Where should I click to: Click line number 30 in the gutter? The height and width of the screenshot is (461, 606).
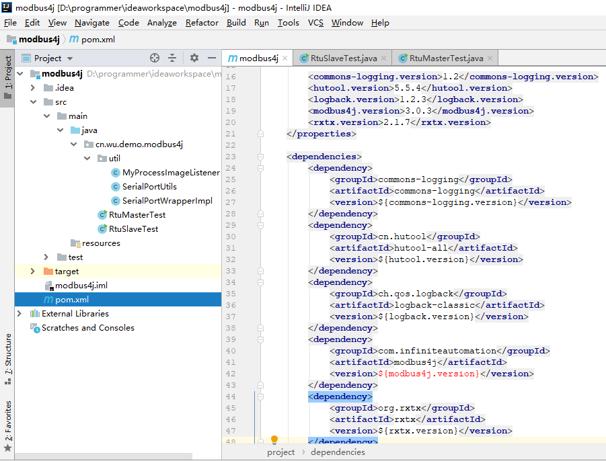tap(231, 237)
